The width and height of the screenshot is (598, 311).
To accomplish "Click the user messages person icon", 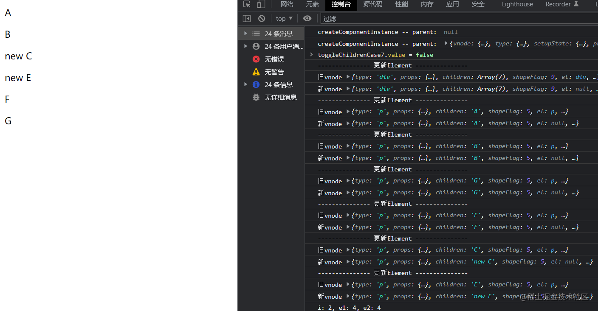I will pos(256,46).
